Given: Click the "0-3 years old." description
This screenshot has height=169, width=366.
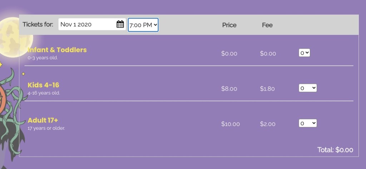Looking at the screenshot, I should pyautogui.click(x=43, y=58).
